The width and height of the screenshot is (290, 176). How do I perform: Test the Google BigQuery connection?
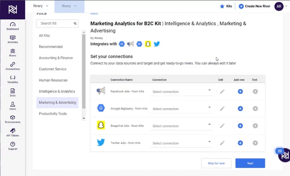coord(255,109)
